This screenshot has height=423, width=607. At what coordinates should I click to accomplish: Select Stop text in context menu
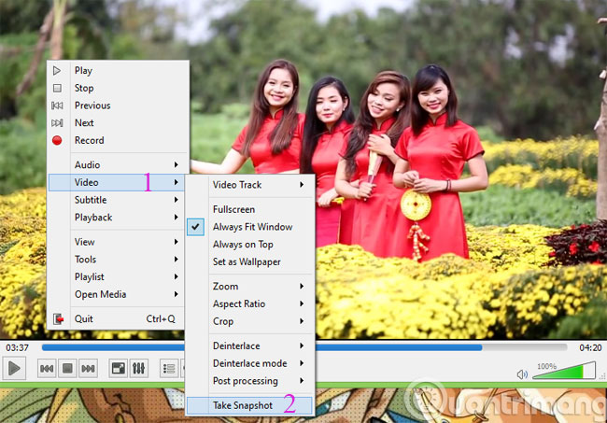[84, 88]
